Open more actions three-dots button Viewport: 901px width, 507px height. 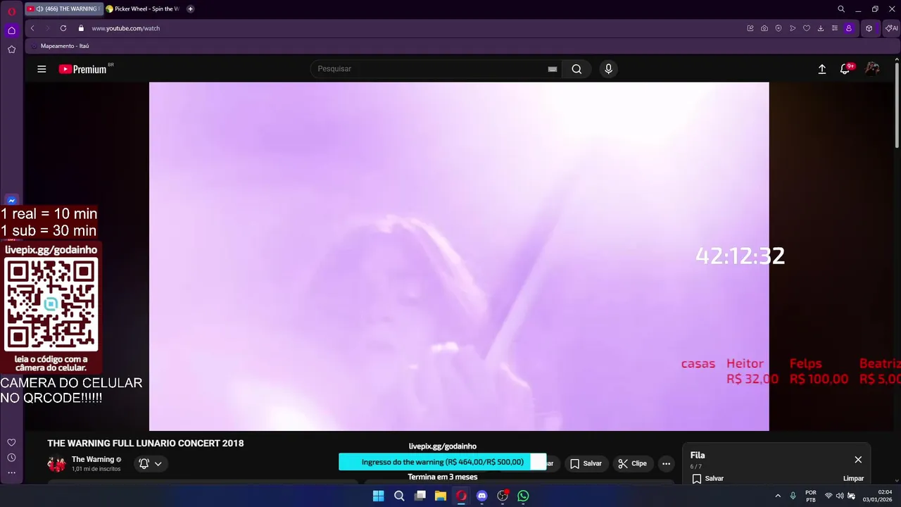tap(666, 463)
